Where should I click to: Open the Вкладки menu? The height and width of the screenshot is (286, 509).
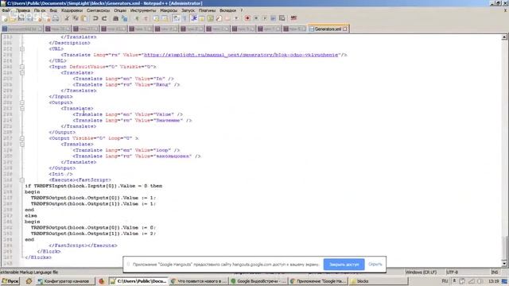227,10
